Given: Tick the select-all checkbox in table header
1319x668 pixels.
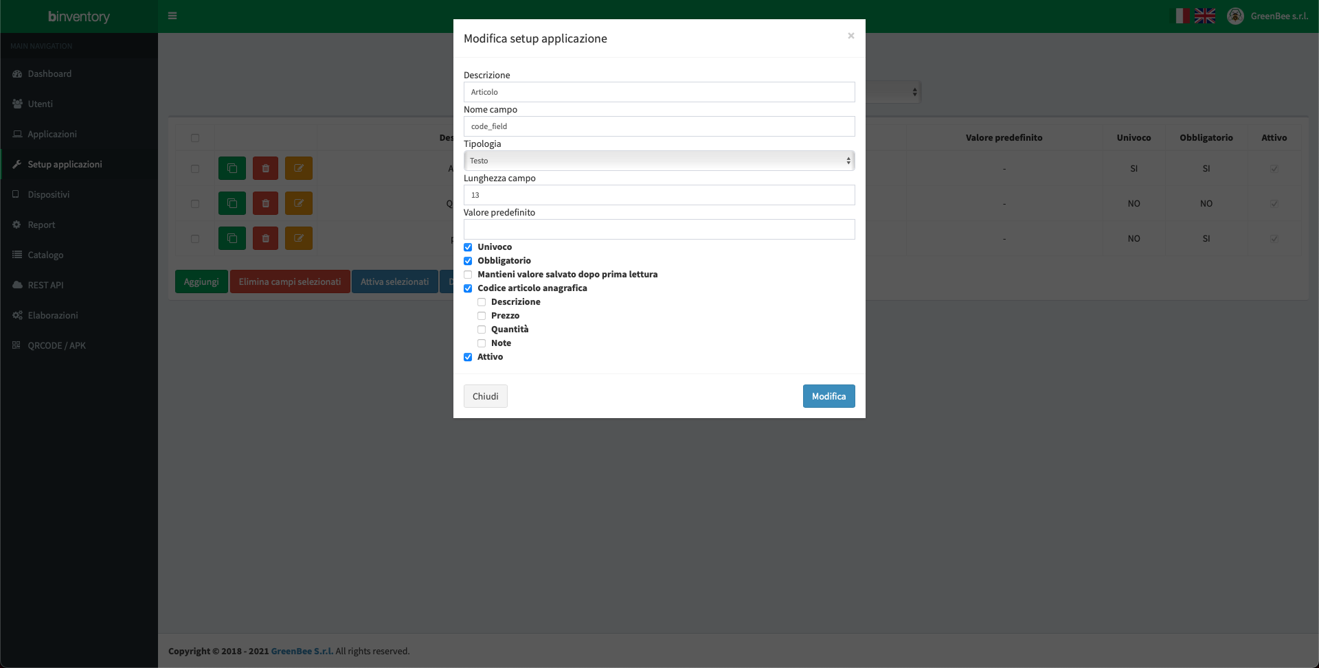Looking at the screenshot, I should (x=195, y=138).
